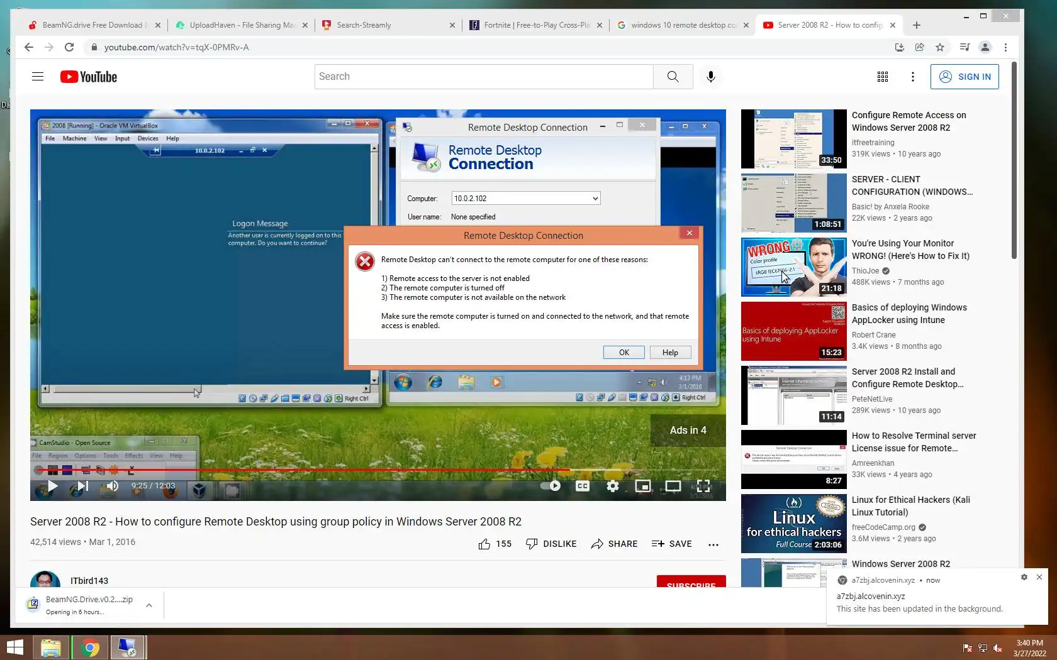Expand the BeamNG.Drive download options chevron
Viewport: 1057px width, 660px height.
point(149,605)
